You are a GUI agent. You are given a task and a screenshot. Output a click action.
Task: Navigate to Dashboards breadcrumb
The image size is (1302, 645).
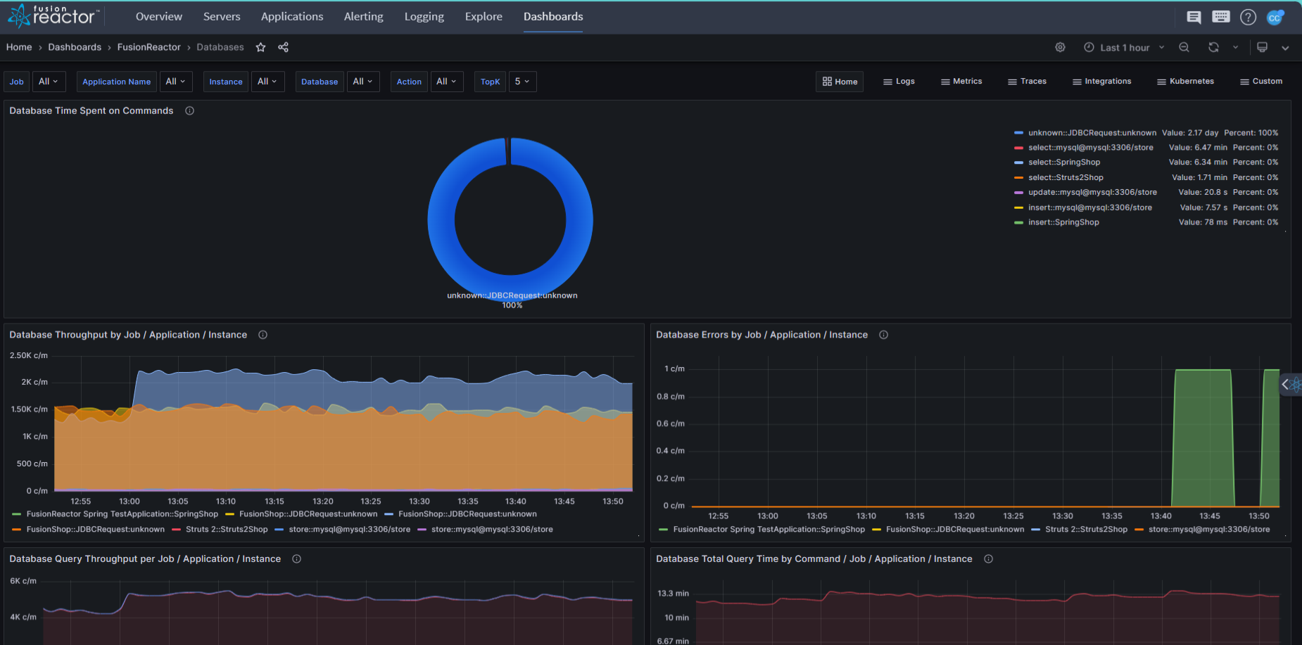75,47
